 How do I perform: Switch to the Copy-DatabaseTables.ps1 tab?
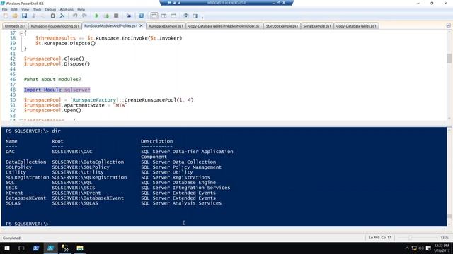(x=356, y=26)
